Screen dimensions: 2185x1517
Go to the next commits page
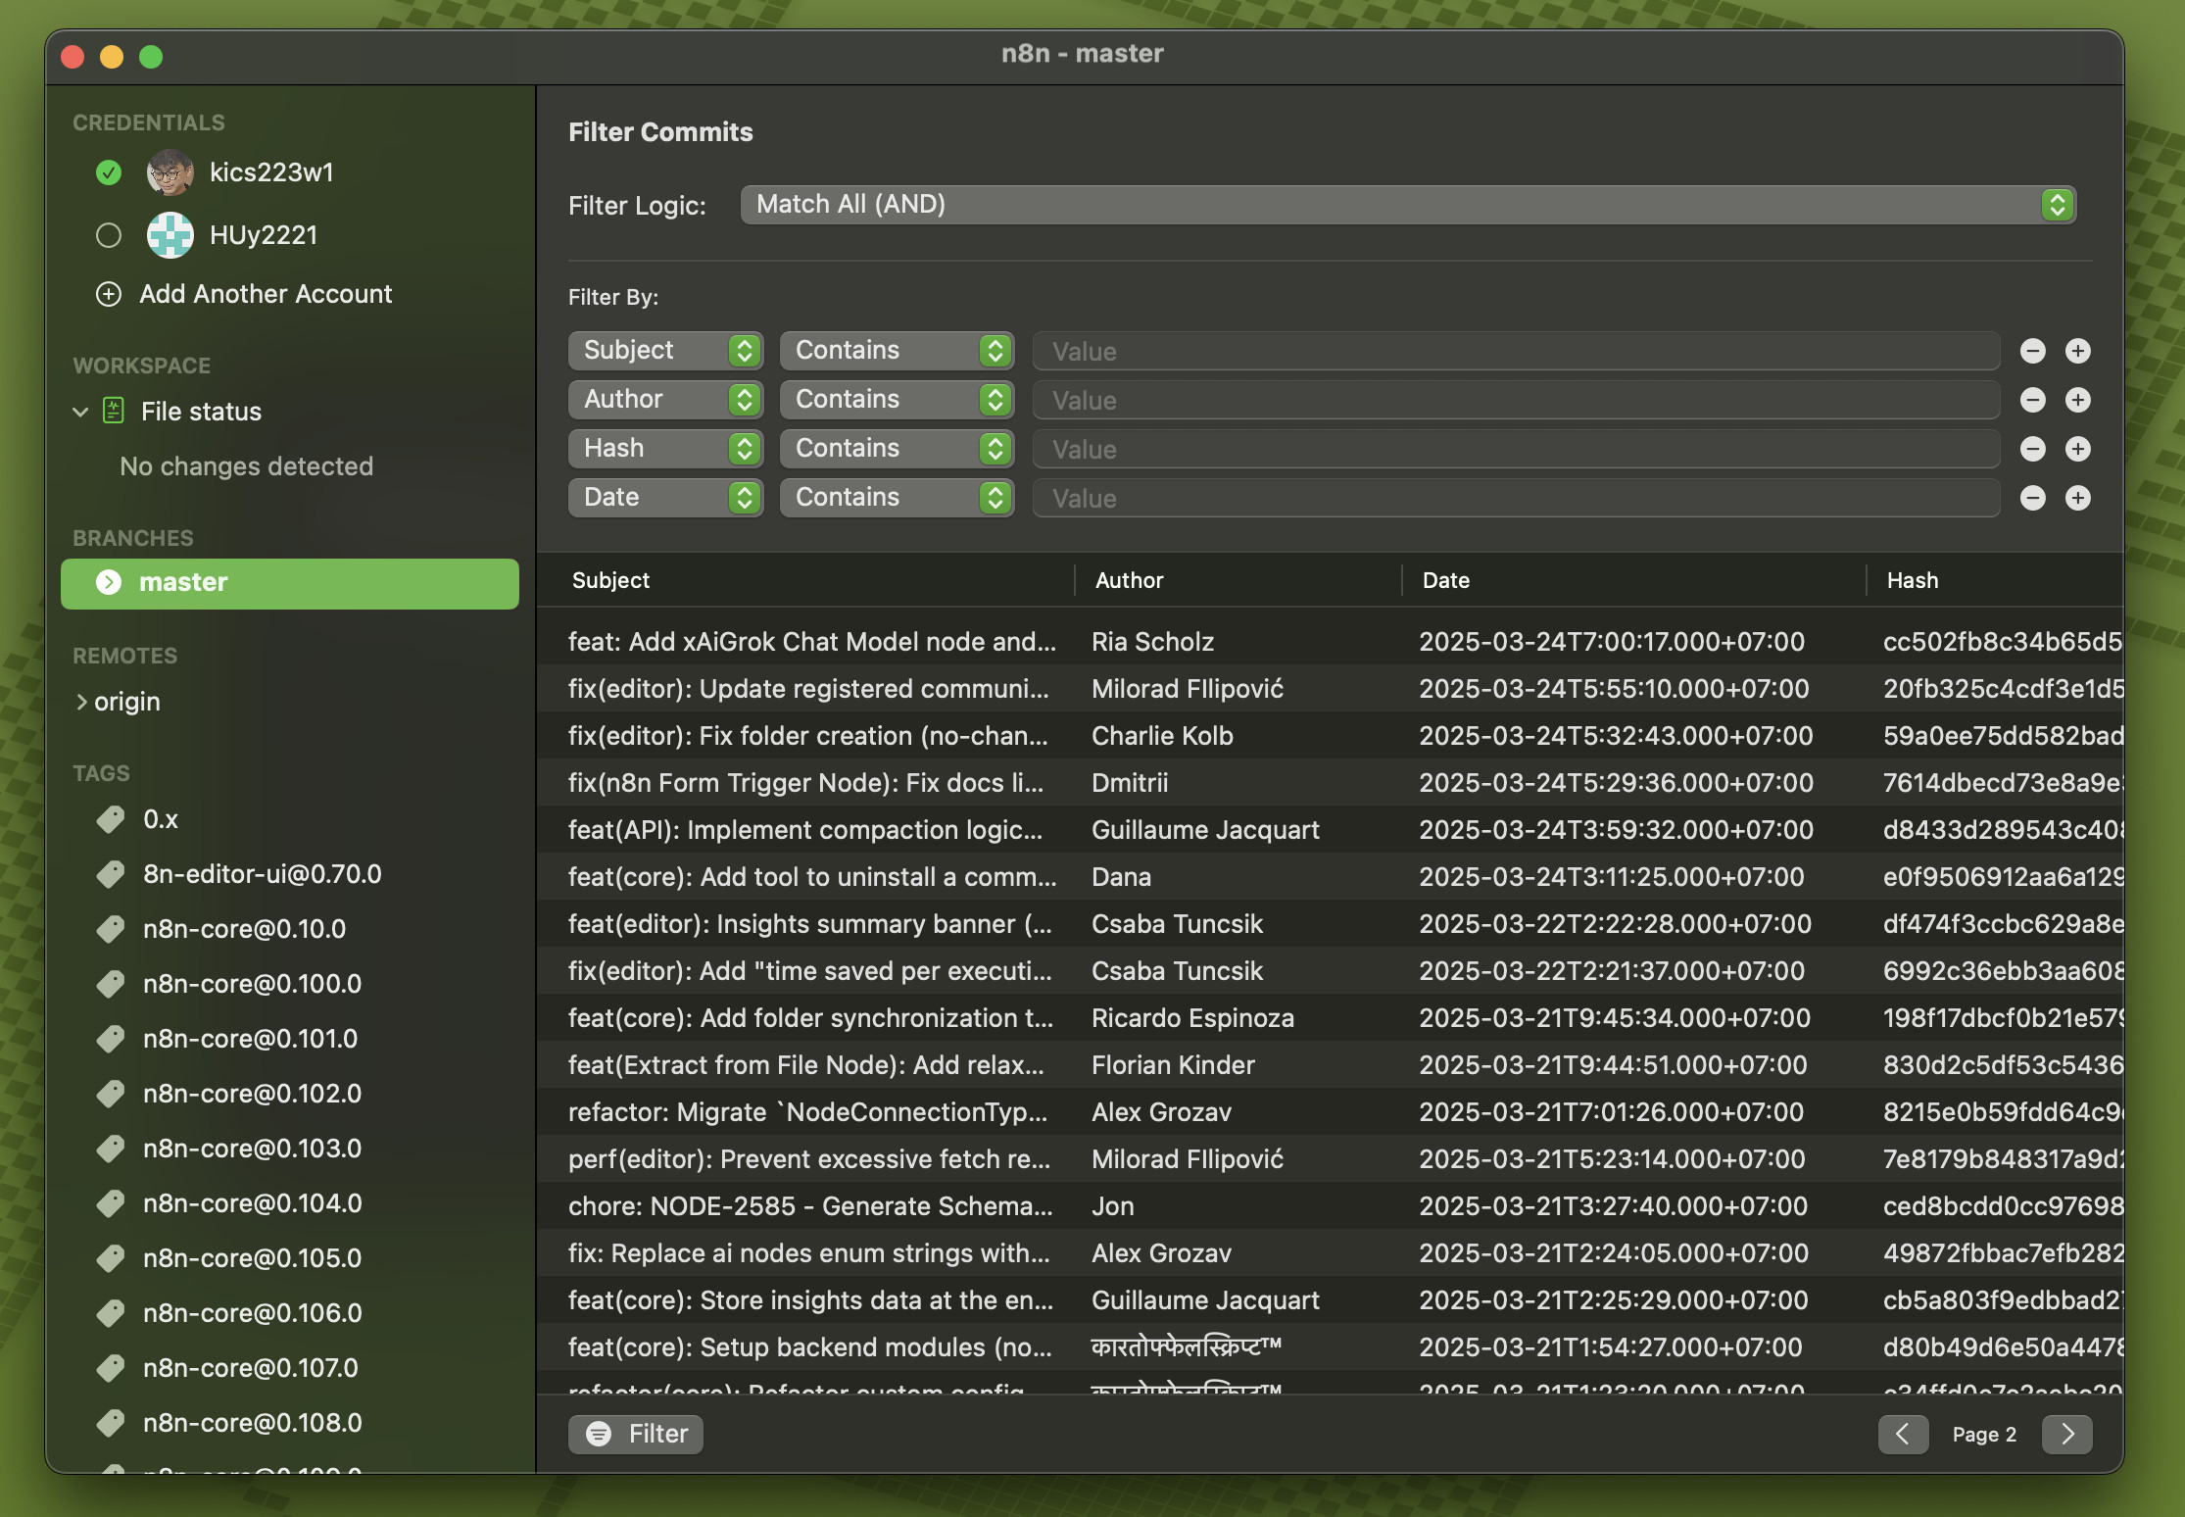2067,1434
